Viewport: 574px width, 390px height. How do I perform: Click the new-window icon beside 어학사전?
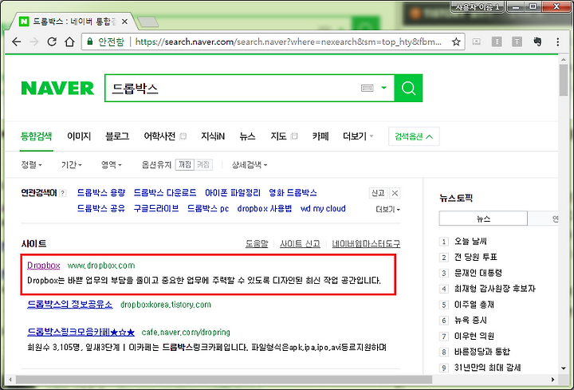(x=183, y=136)
